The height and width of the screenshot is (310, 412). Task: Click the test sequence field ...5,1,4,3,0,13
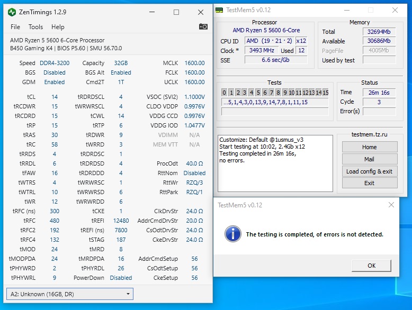[x=275, y=102]
